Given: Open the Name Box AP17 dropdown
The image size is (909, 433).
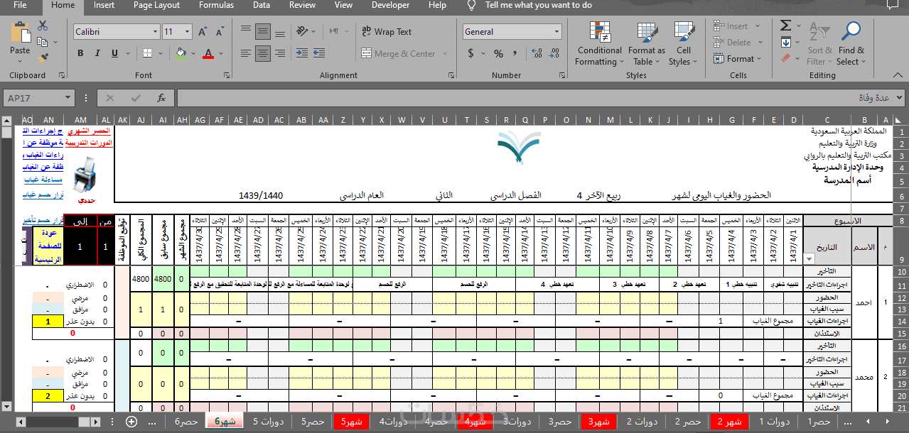Looking at the screenshot, I should pos(68,98).
